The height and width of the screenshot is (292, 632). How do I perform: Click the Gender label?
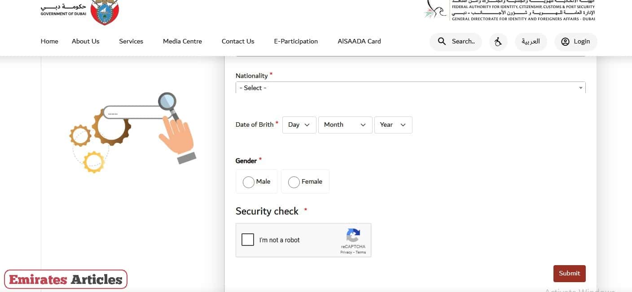click(x=246, y=161)
